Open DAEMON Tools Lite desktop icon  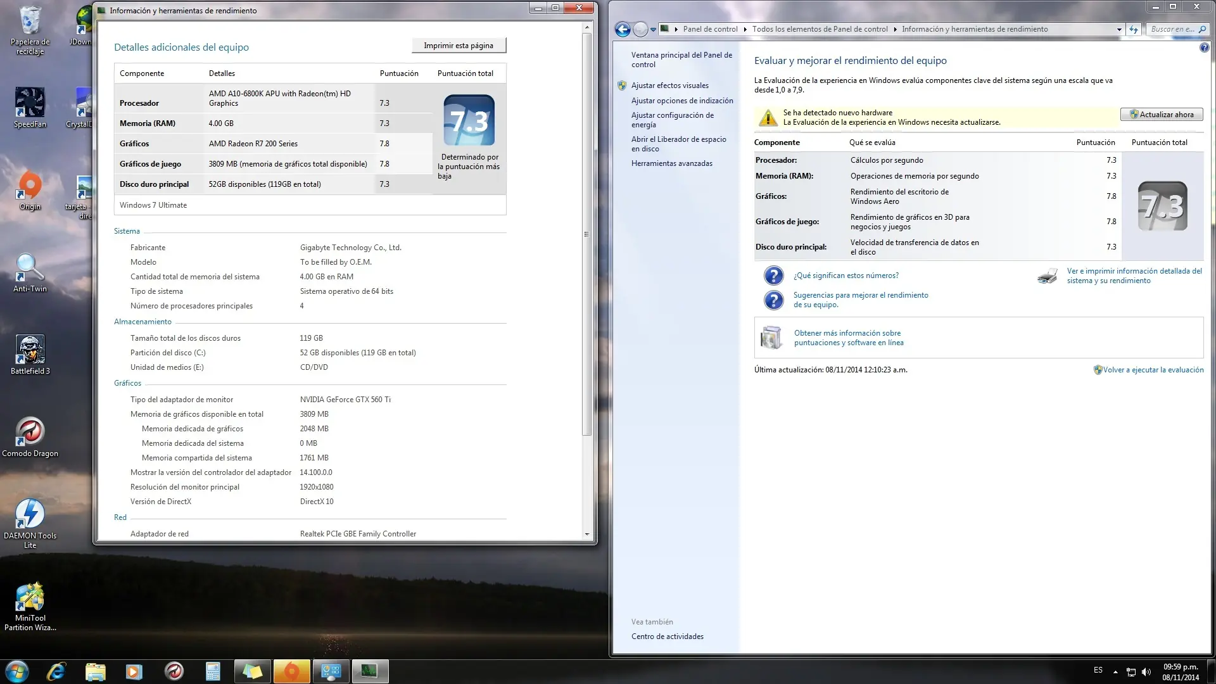[x=30, y=523]
